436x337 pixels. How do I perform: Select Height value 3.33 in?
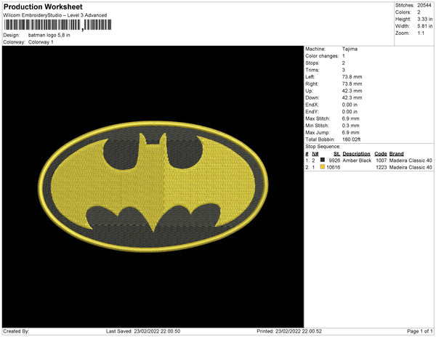[424, 19]
